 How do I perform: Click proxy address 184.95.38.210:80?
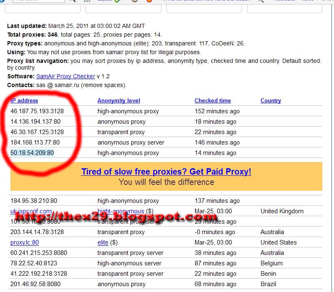point(34,201)
